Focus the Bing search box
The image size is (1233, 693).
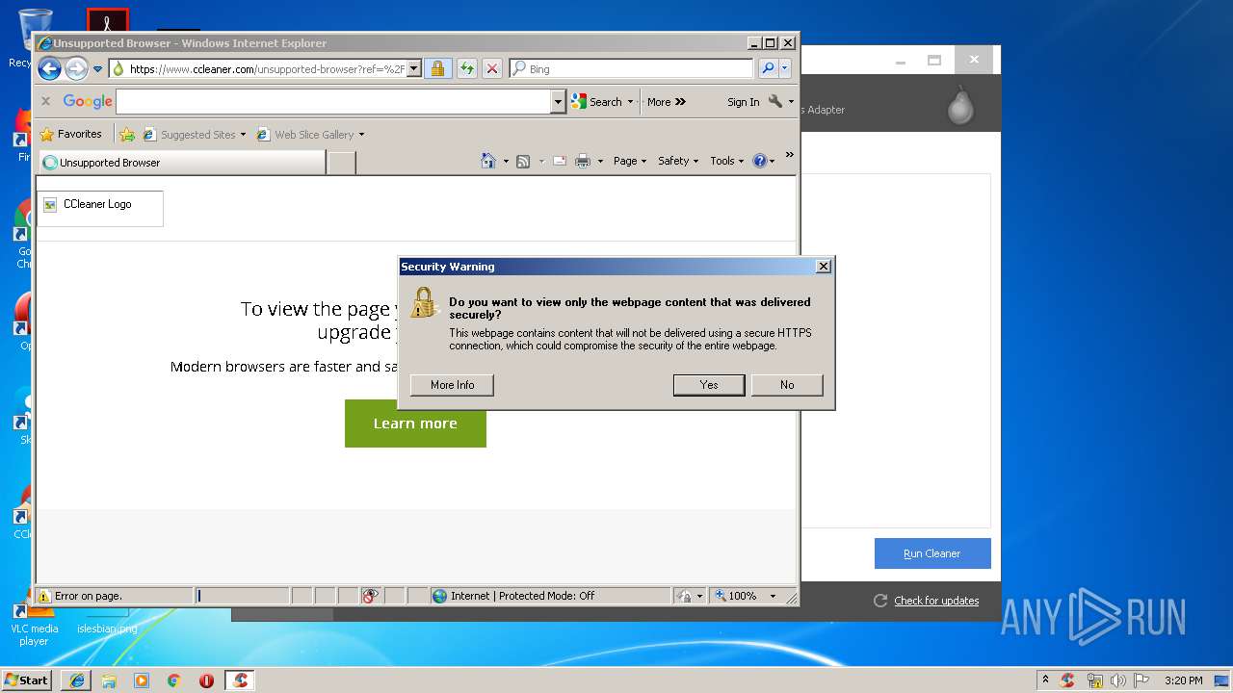(631, 68)
